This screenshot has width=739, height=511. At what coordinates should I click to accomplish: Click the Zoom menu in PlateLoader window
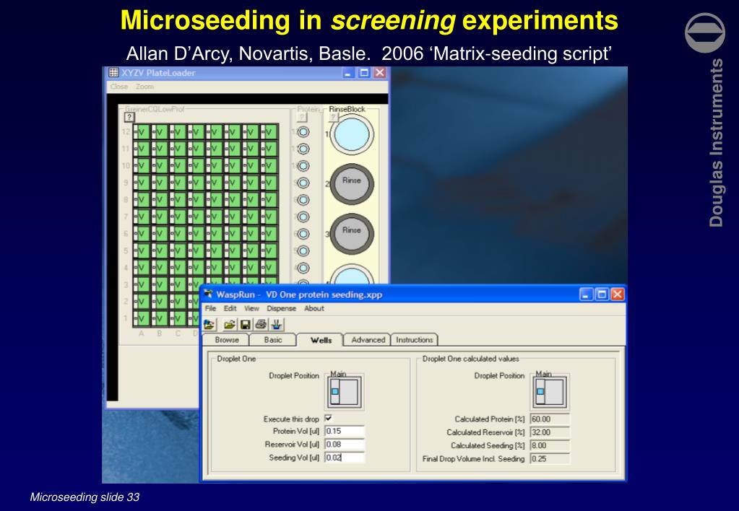tap(144, 87)
